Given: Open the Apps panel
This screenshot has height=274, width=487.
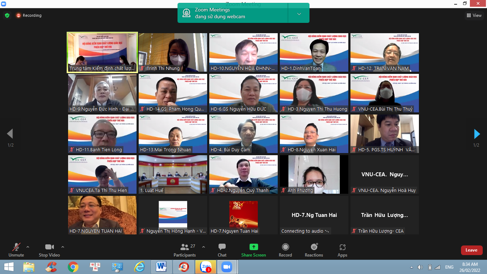Looking at the screenshot, I should [x=342, y=250].
